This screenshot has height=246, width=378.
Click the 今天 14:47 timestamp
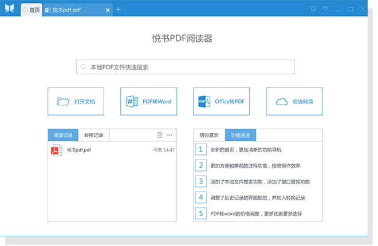[x=164, y=150]
